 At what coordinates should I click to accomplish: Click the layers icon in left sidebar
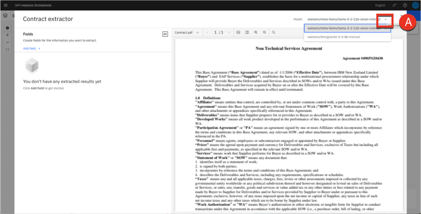pyautogui.click(x=5, y=16)
